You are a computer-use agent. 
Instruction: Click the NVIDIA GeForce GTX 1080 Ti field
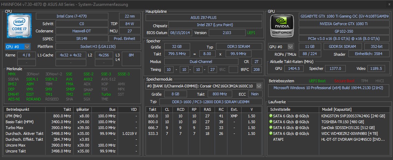point(344,24)
